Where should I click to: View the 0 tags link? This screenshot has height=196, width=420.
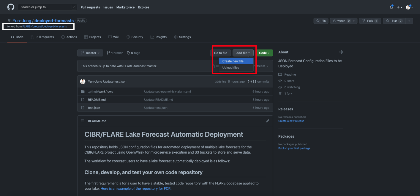(133, 53)
